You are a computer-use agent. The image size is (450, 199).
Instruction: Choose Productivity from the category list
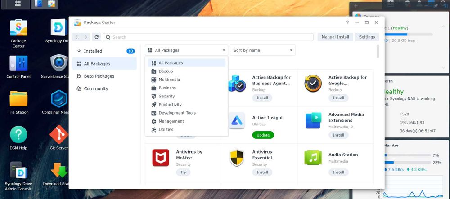[x=187, y=105]
